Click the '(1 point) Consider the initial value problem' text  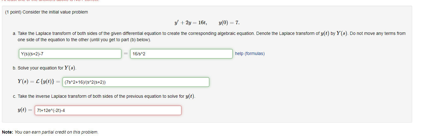tap(46, 12)
